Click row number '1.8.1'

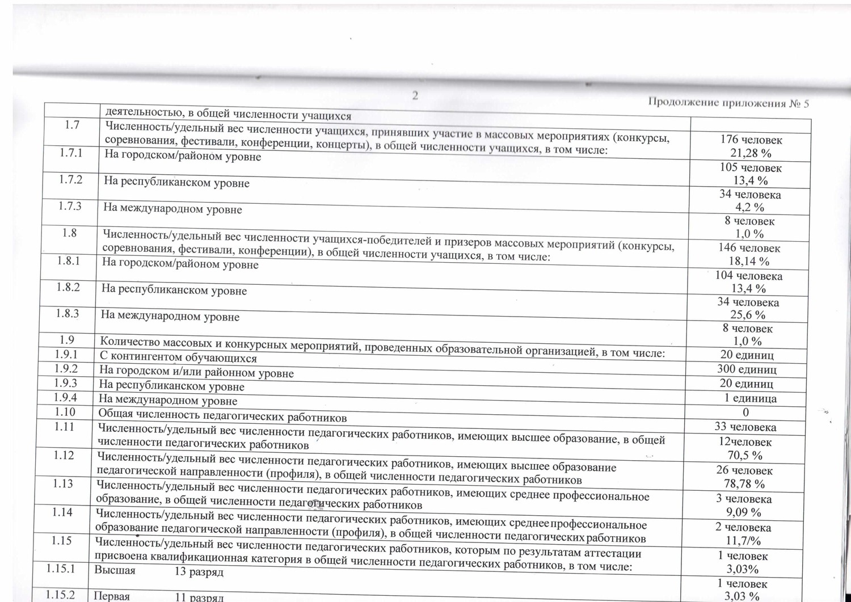(69, 260)
